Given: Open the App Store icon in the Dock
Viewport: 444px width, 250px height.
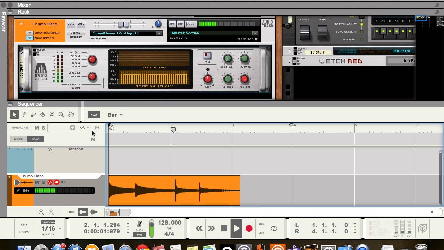Looking at the screenshot, I should tap(57, 247).
